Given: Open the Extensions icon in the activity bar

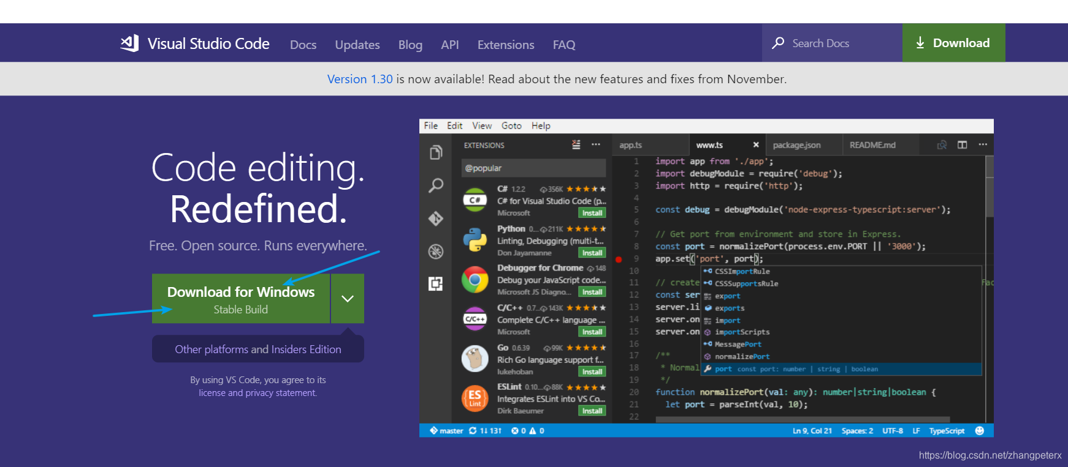Looking at the screenshot, I should (436, 283).
